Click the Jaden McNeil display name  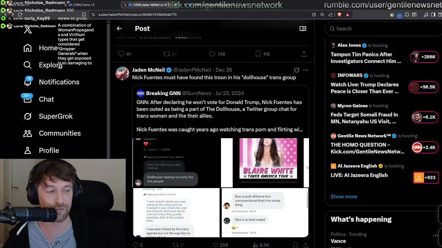coord(148,70)
